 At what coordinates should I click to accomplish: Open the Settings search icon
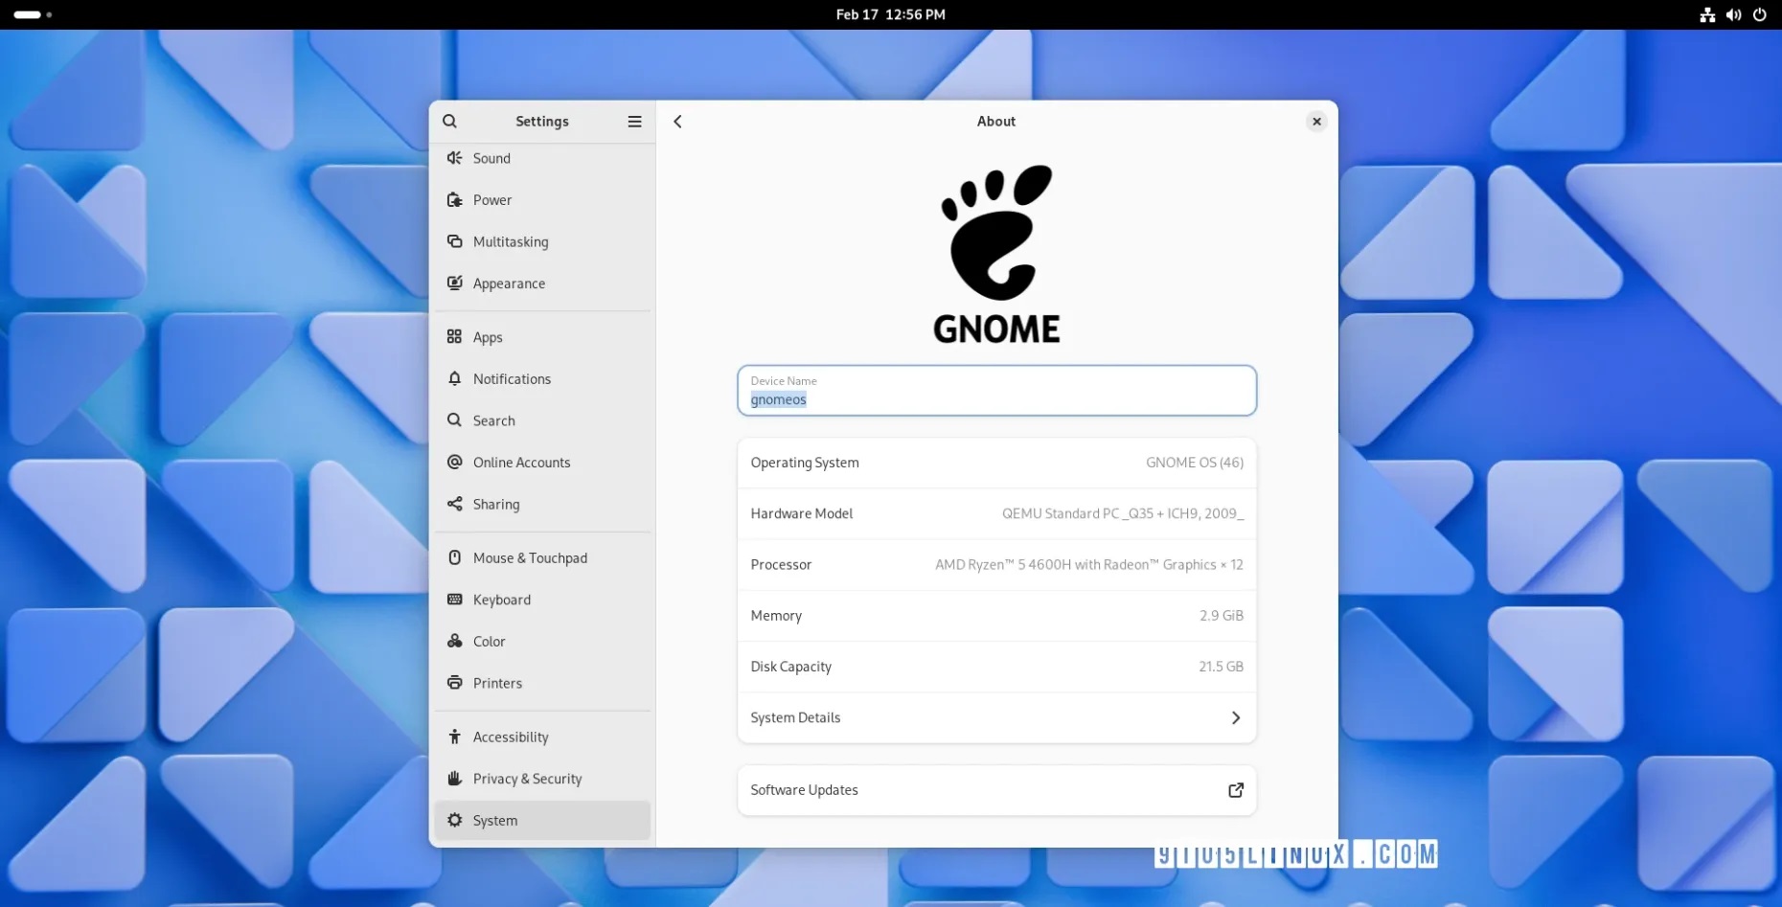pyautogui.click(x=449, y=122)
